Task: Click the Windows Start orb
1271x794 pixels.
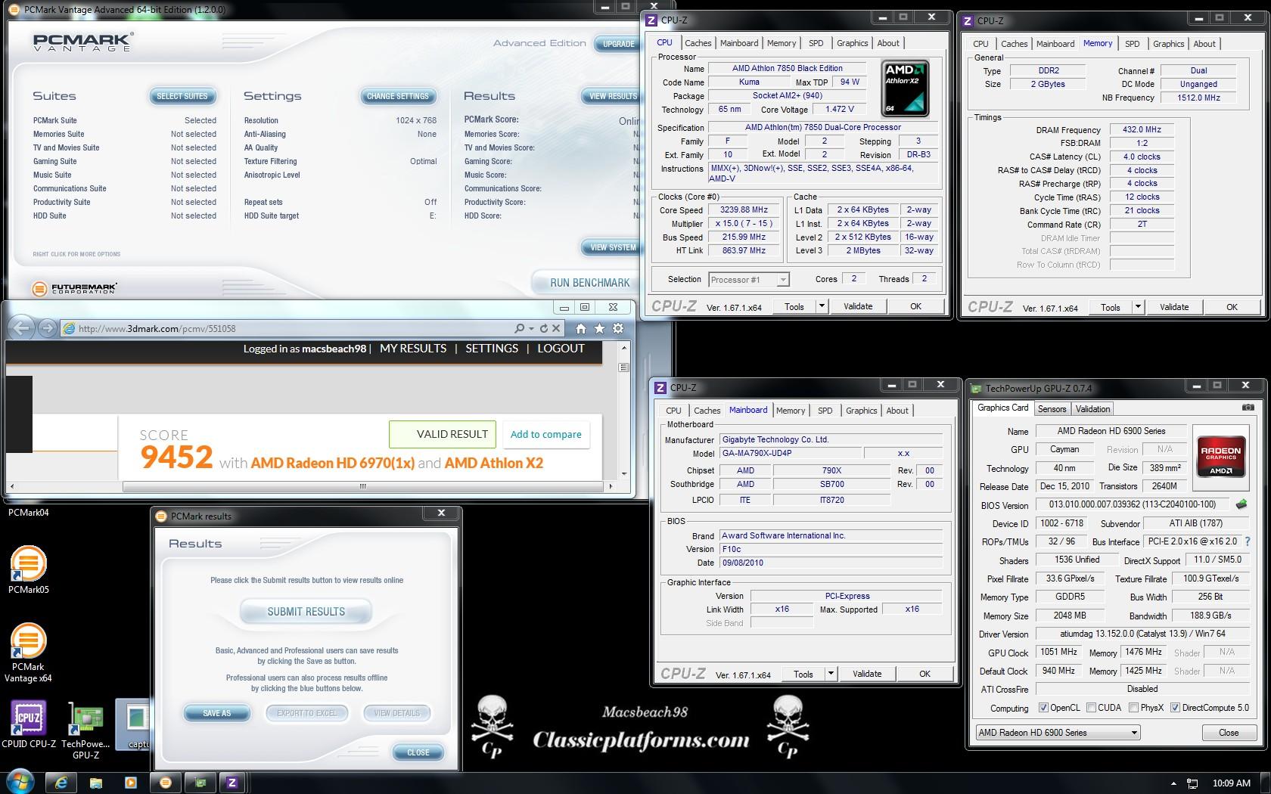Action: 20,783
